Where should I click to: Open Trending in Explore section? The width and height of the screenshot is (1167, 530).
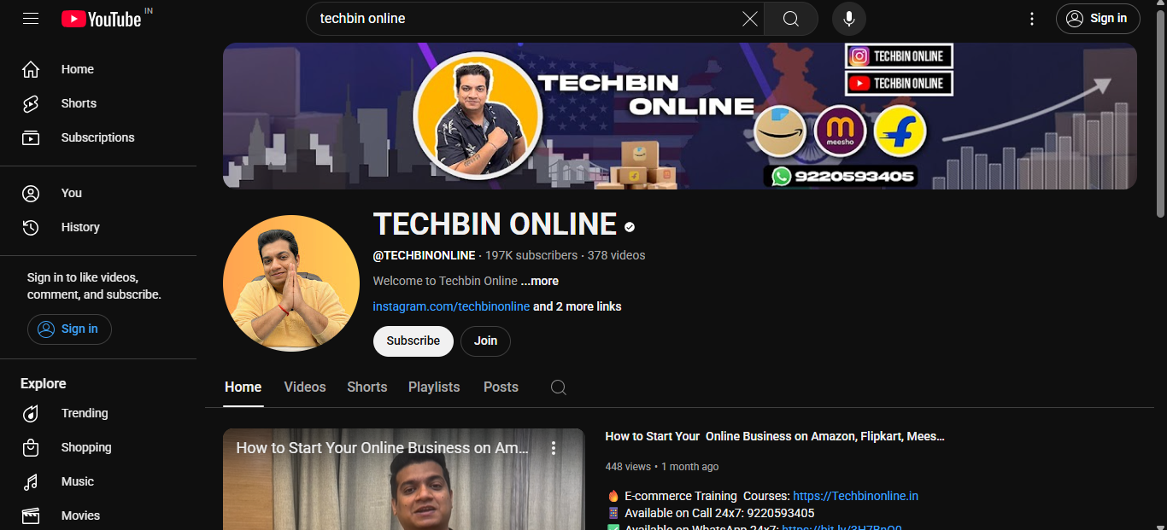[85, 413]
